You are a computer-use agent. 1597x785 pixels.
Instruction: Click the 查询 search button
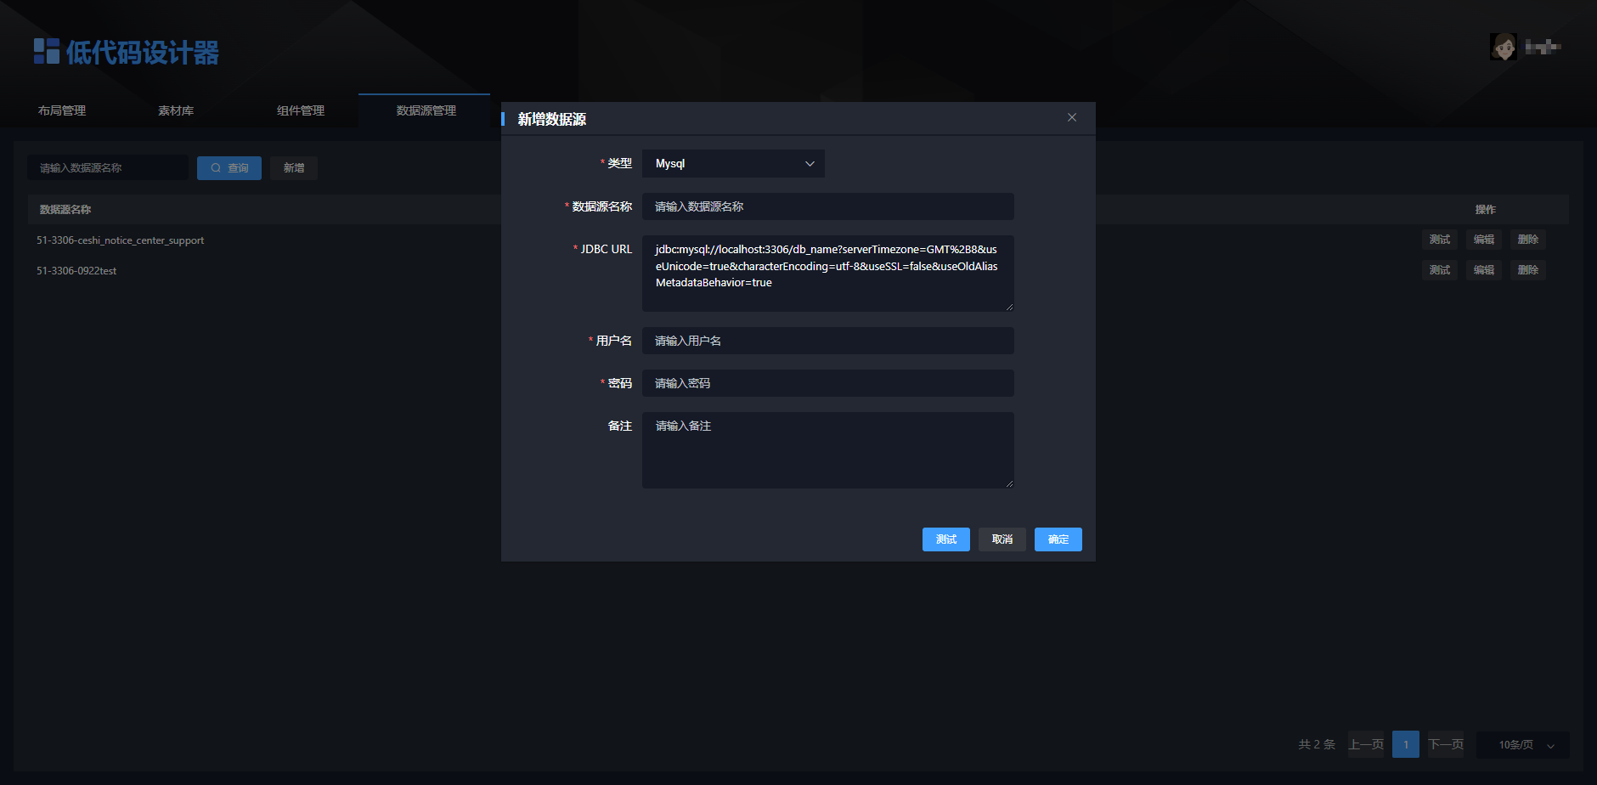pyautogui.click(x=229, y=168)
